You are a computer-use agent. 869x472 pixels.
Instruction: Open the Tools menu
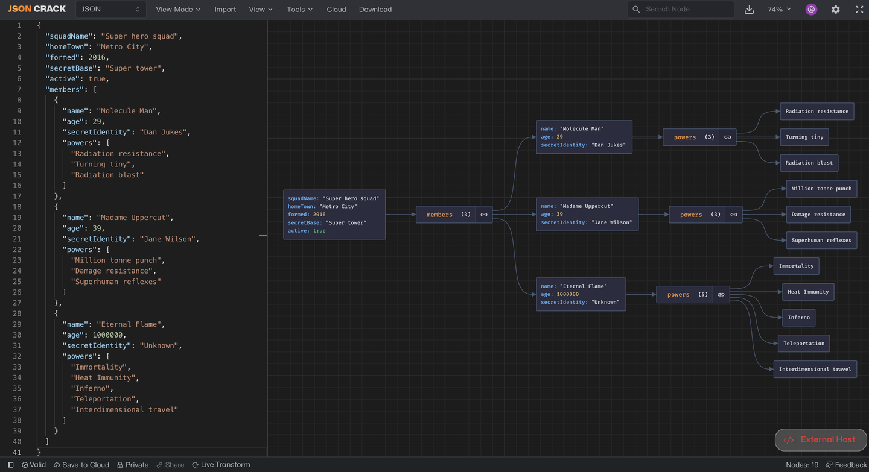pos(299,10)
